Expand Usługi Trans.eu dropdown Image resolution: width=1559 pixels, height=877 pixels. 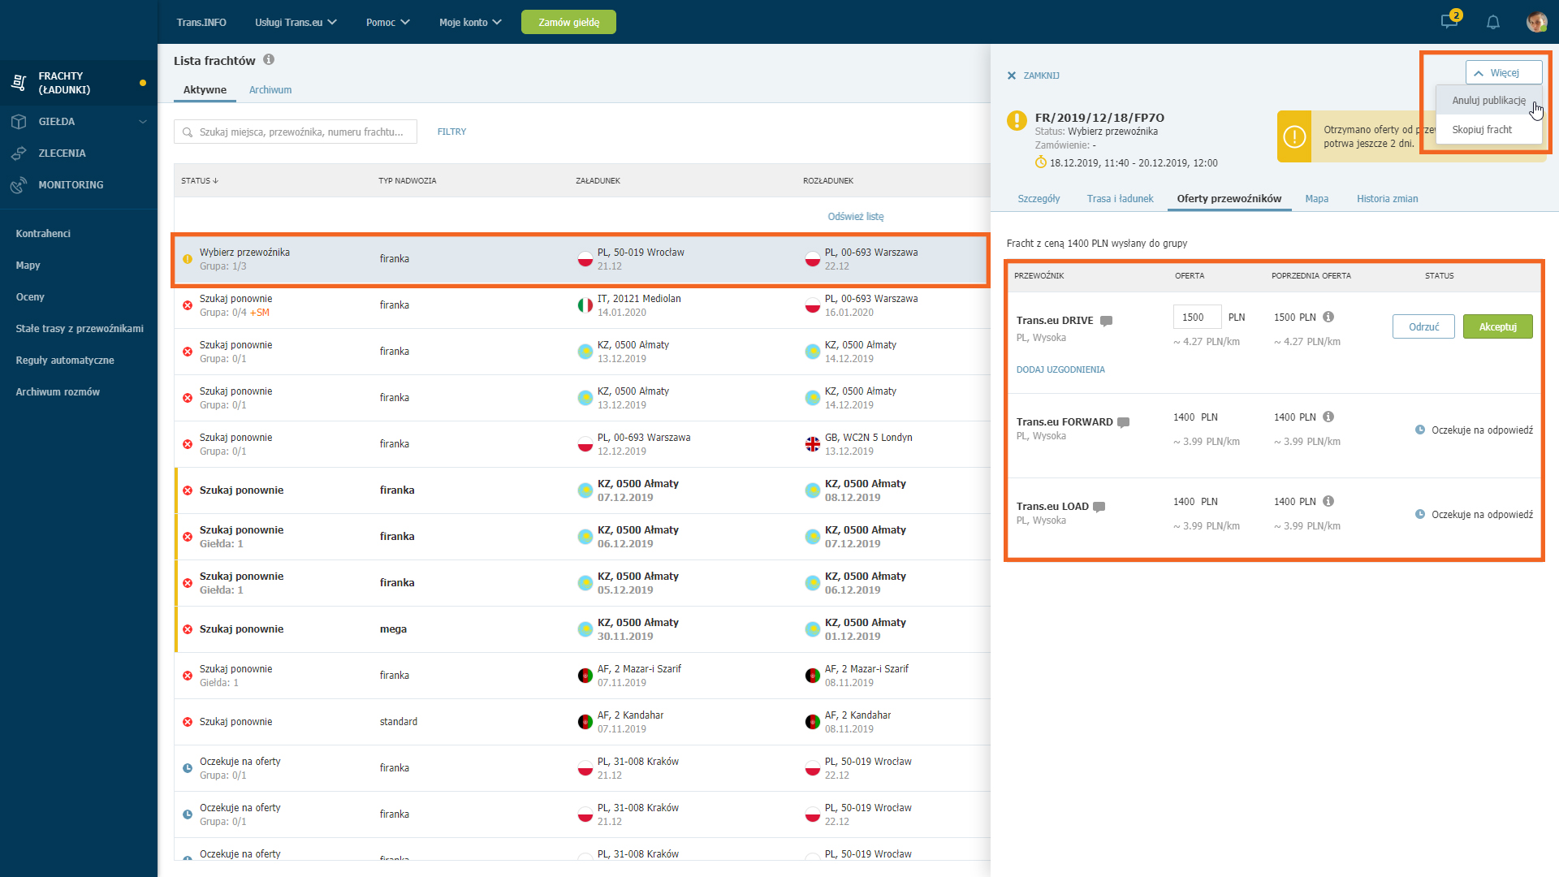(296, 22)
